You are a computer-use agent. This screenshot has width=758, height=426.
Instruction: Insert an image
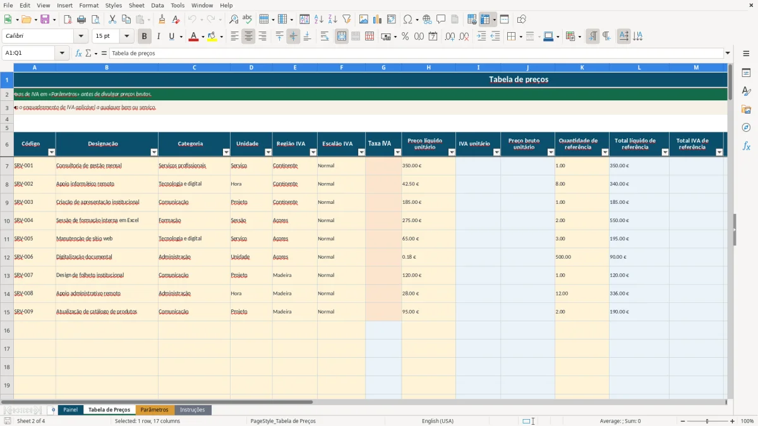364,20
